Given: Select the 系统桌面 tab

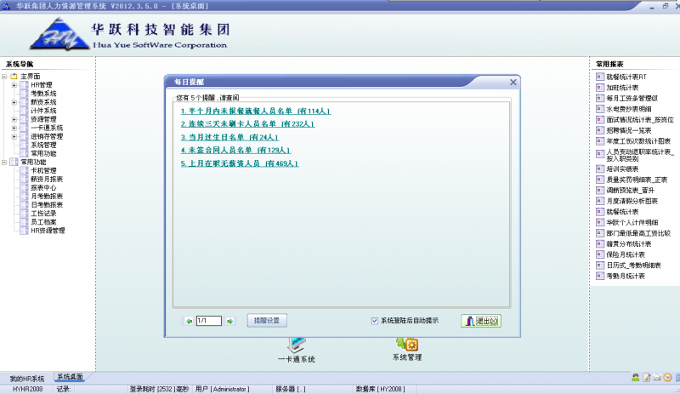Looking at the screenshot, I should point(70,377).
